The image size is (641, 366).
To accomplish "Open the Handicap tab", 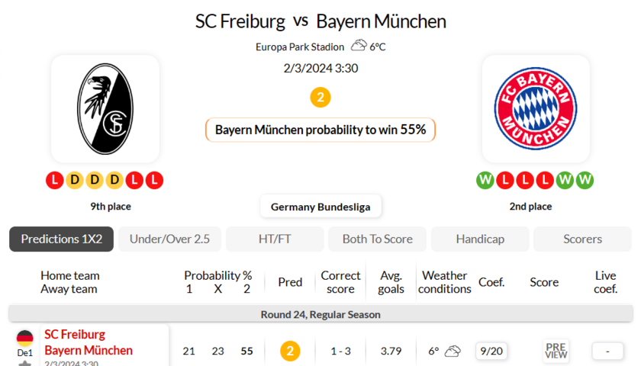I will click(x=480, y=239).
